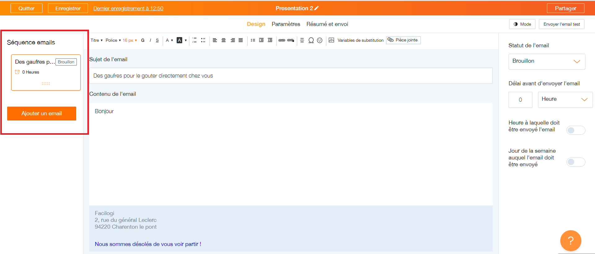This screenshot has height=254, width=595.
Task: Toggle dark Mode button
Action: [x=522, y=24]
